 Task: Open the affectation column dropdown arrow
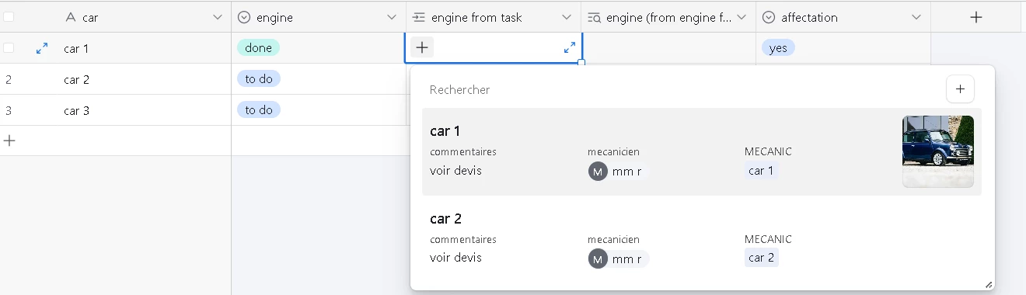916,17
